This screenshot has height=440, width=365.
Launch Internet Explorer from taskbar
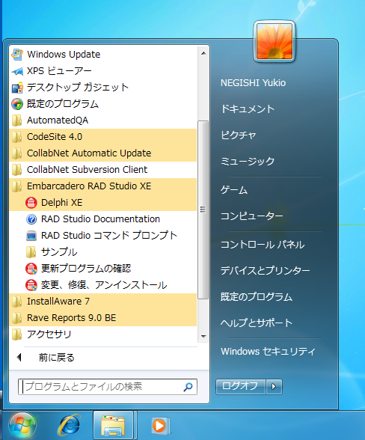[69, 426]
